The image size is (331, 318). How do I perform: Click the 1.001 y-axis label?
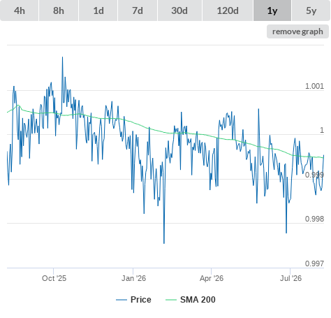[314, 86]
